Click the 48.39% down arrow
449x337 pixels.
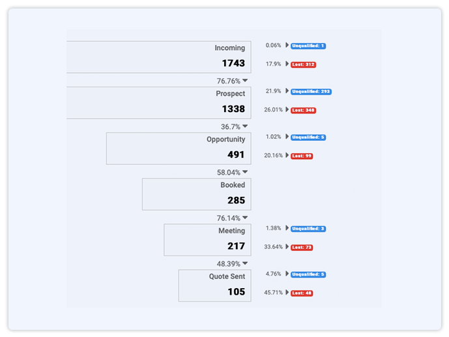coord(245,263)
